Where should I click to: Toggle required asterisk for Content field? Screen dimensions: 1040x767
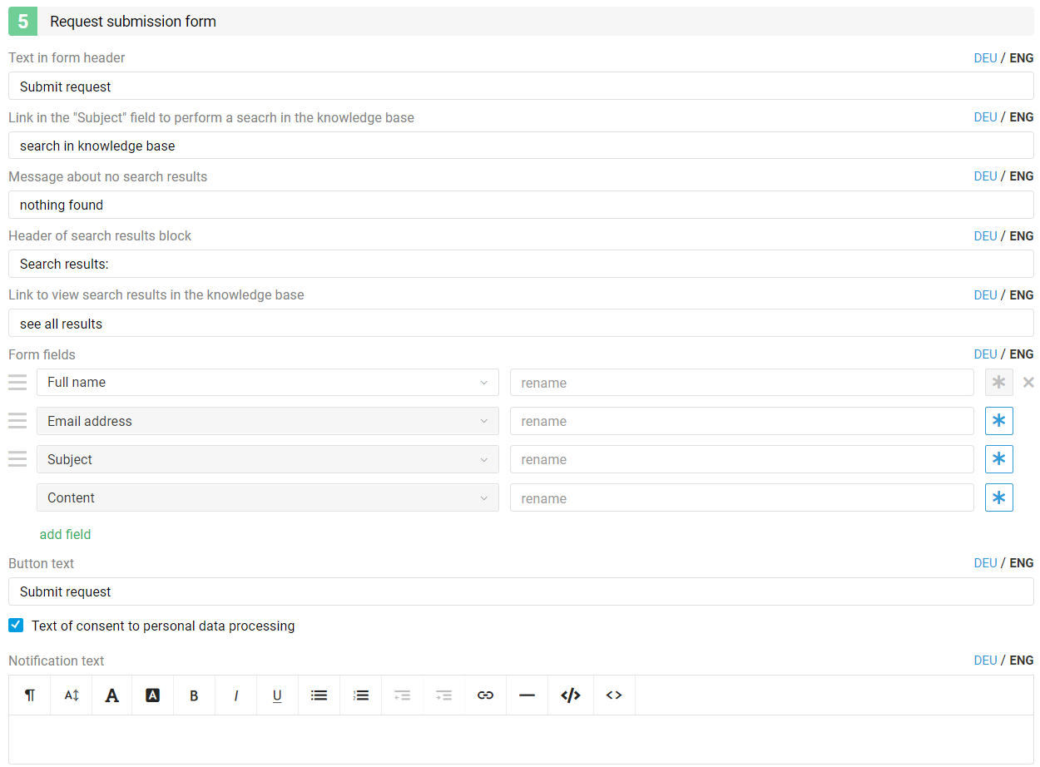(x=998, y=498)
